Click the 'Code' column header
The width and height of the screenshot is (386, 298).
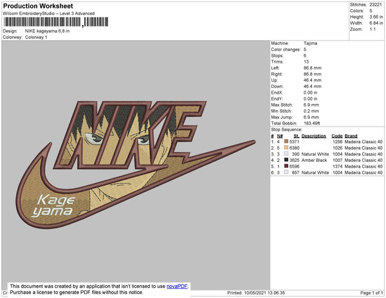(x=337, y=136)
